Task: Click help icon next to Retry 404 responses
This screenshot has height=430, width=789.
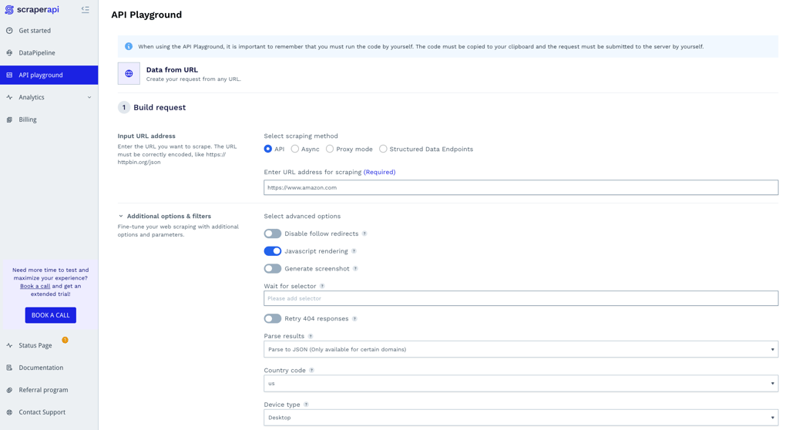Action: pyautogui.click(x=354, y=319)
